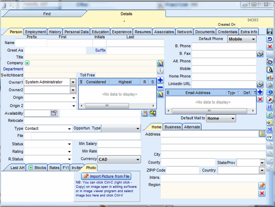
Task: Click red X icon beside Region box
Action: 262,193
